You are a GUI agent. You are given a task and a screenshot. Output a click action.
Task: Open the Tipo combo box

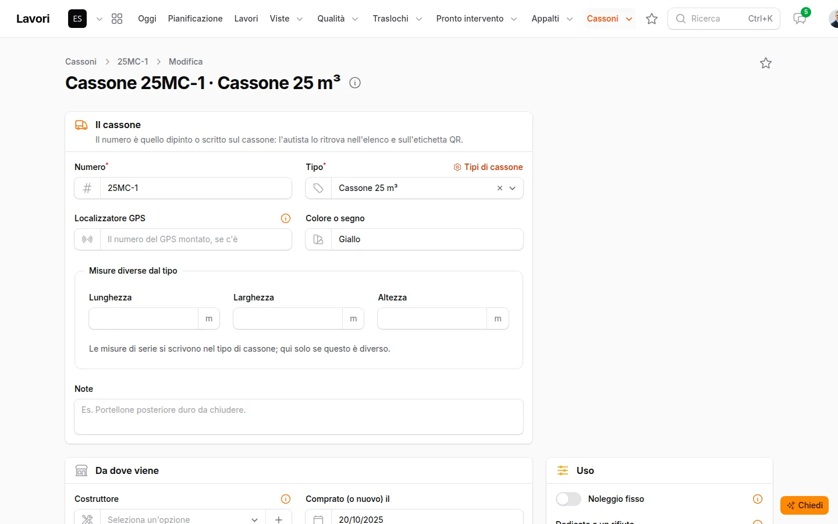coord(414,188)
